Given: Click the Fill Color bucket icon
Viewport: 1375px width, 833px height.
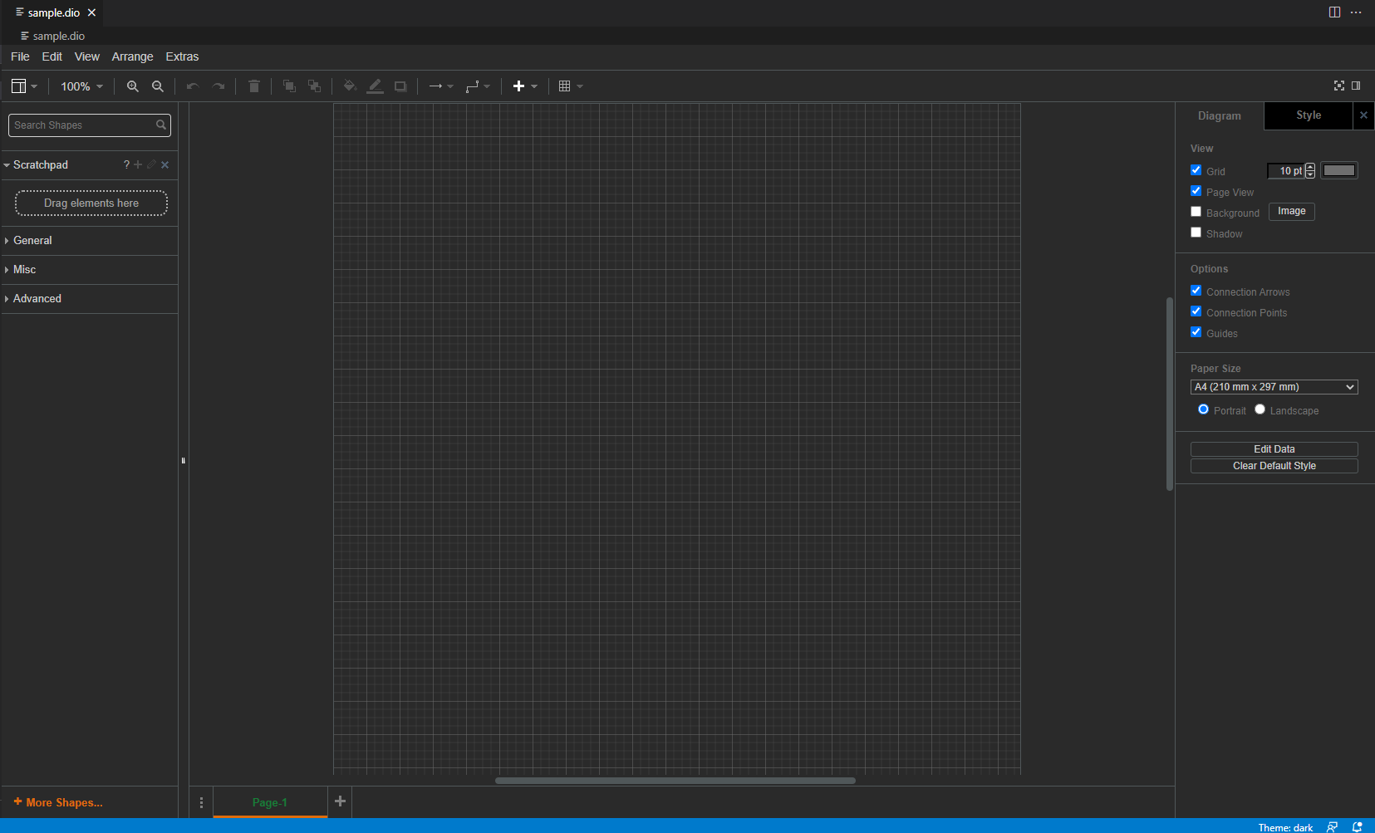Looking at the screenshot, I should click(350, 86).
